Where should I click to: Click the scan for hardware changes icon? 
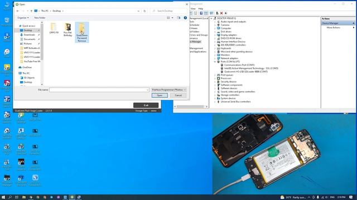click(x=211, y=13)
